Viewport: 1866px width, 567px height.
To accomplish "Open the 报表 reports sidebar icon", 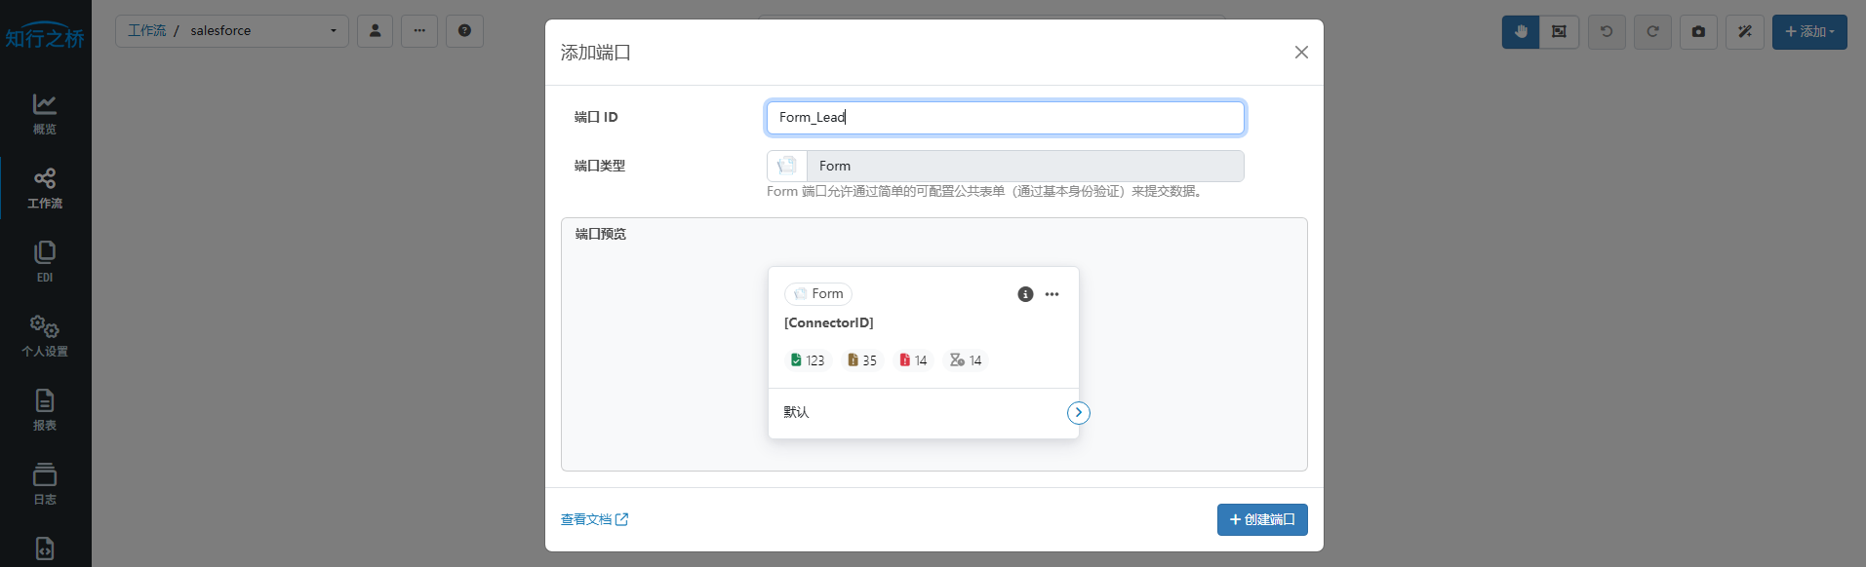I will click(45, 409).
